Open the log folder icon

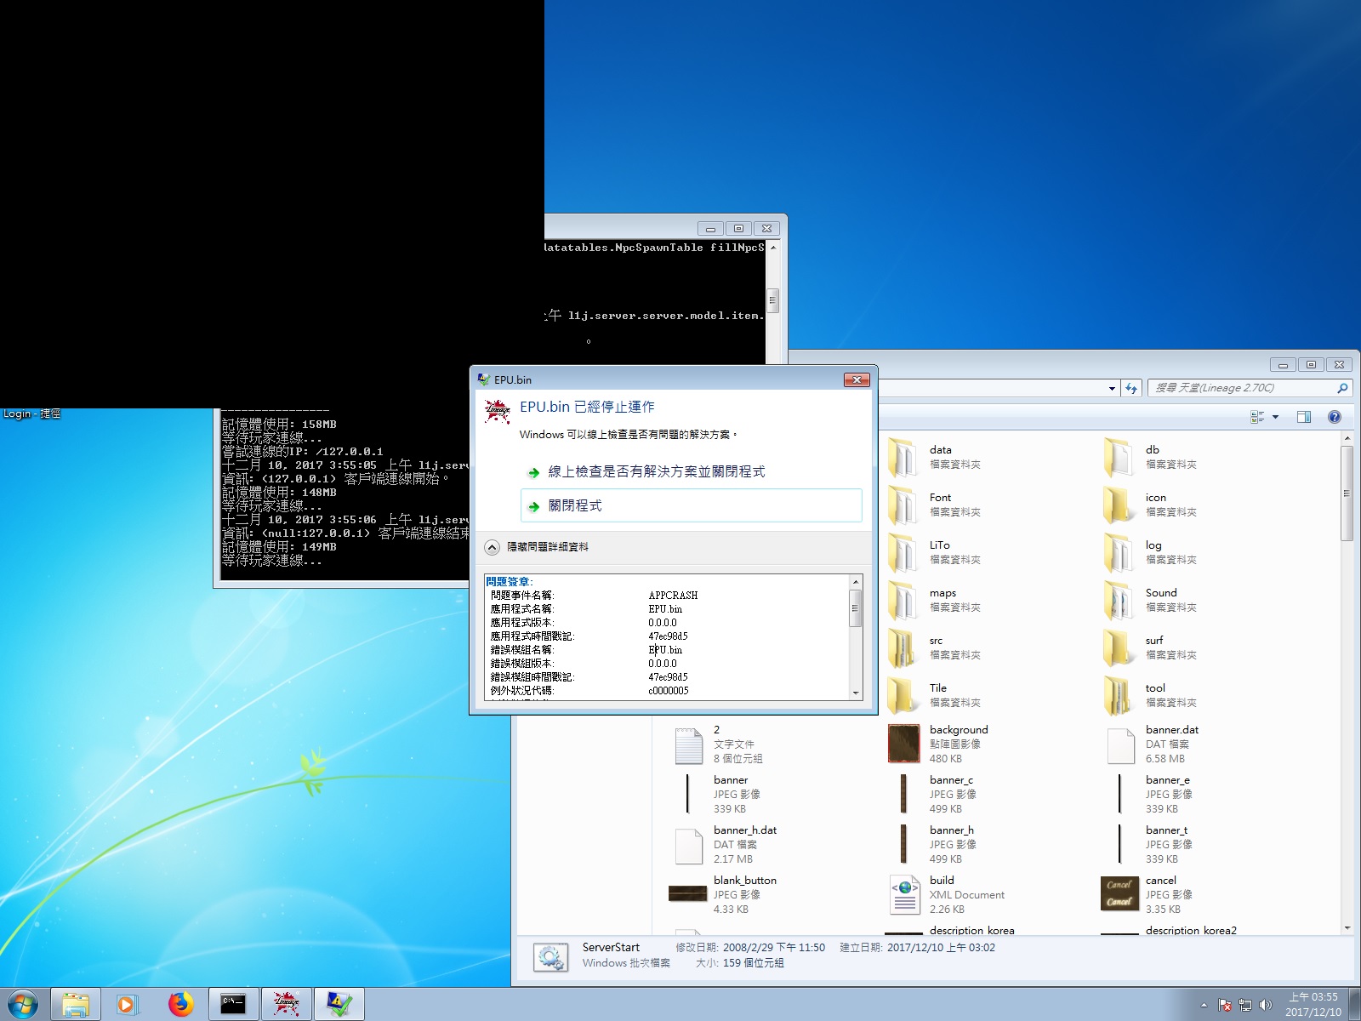pyautogui.click(x=1119, y=553)
